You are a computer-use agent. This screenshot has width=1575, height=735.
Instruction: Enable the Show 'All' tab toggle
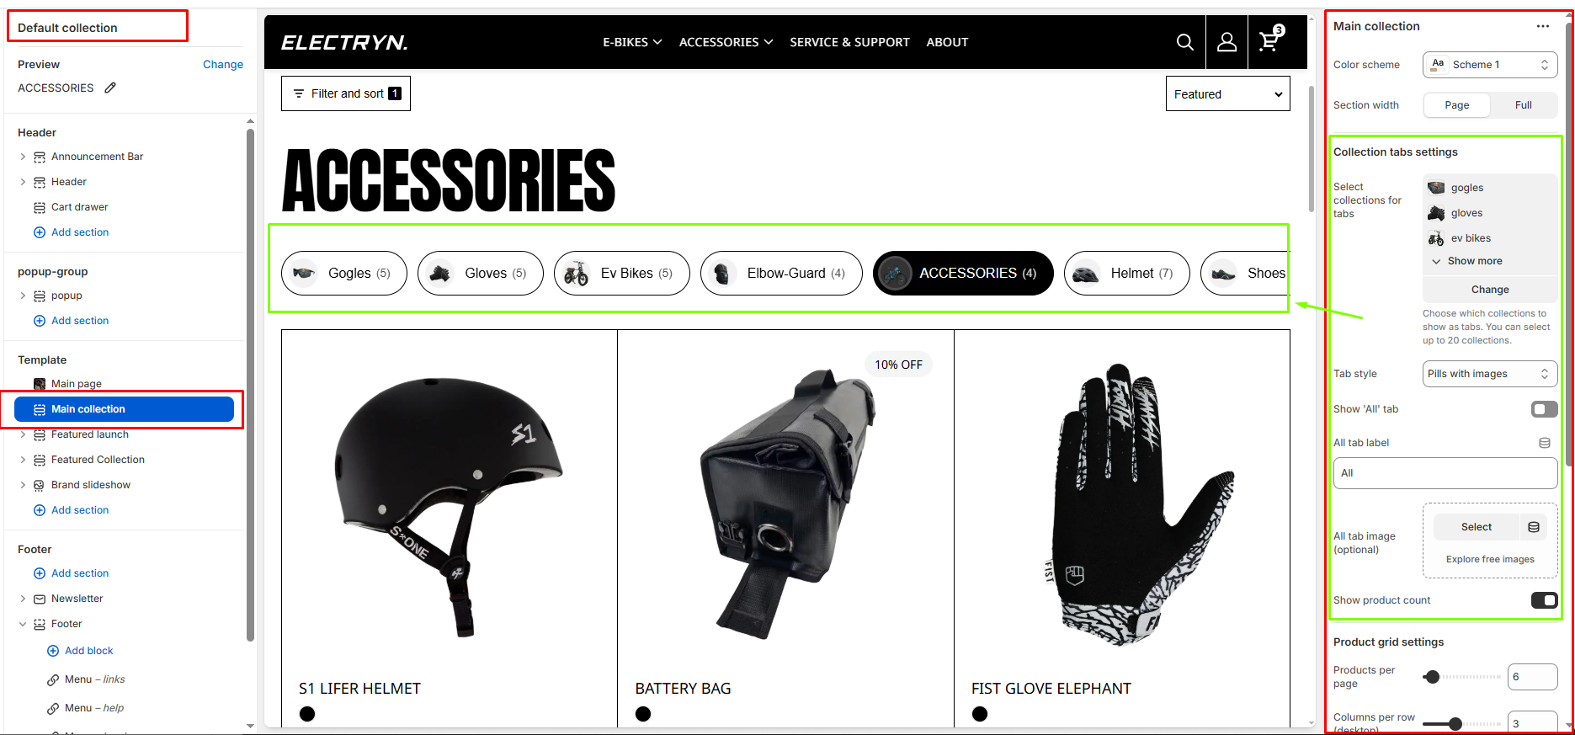[1544, 409]
